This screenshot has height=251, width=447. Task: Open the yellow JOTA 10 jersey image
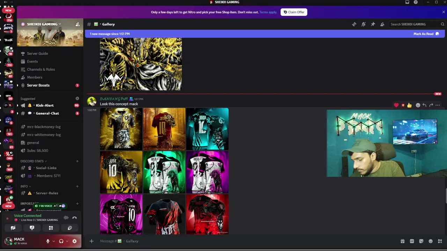[x=121, y=172]
